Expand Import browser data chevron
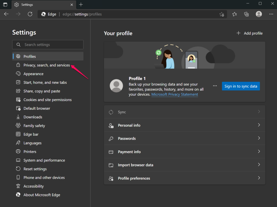 (259, 164)
